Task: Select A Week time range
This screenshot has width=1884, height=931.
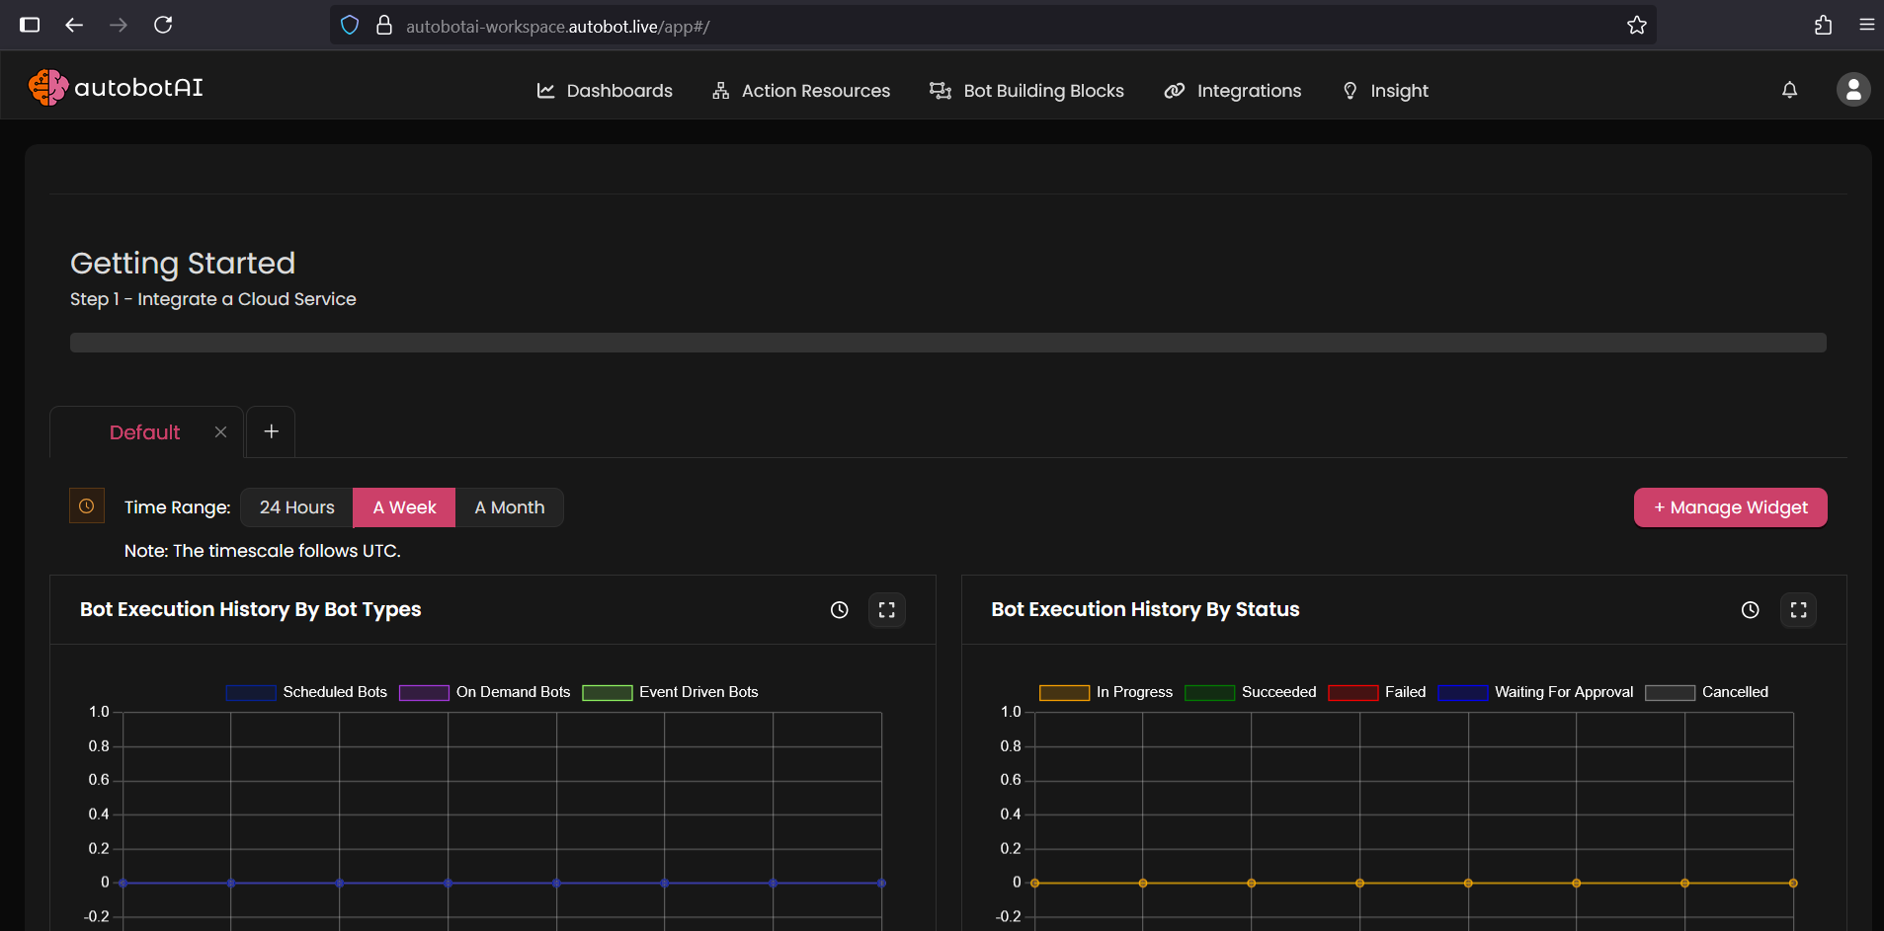Action: [x=404, y=507]
